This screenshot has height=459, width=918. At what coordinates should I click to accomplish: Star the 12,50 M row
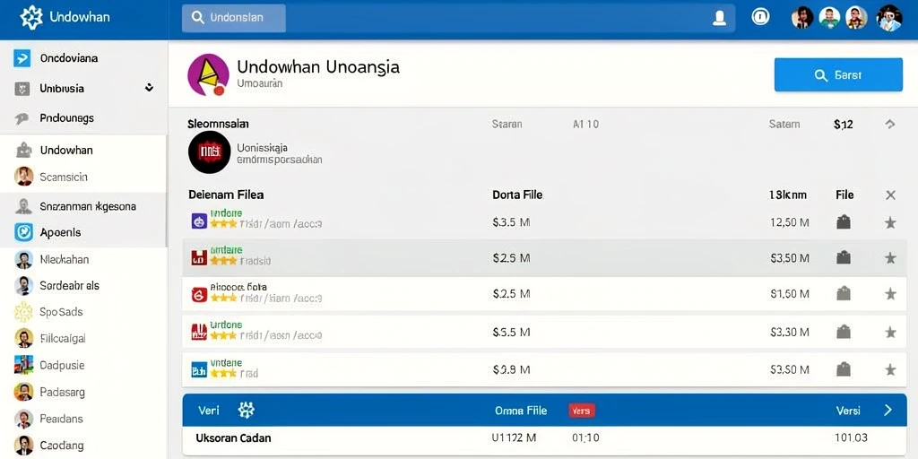pyautogui.click(x=890, y=222)
